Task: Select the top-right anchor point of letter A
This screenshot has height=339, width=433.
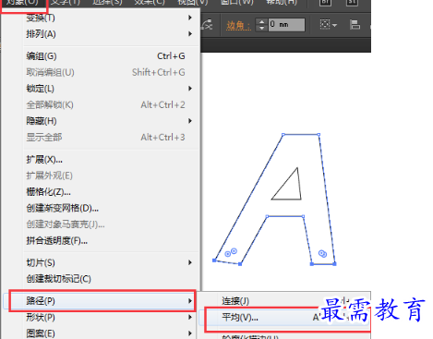Action: click(319, 135)
